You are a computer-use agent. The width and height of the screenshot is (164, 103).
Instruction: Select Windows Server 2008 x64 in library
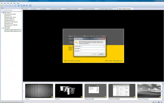[12, 25]
